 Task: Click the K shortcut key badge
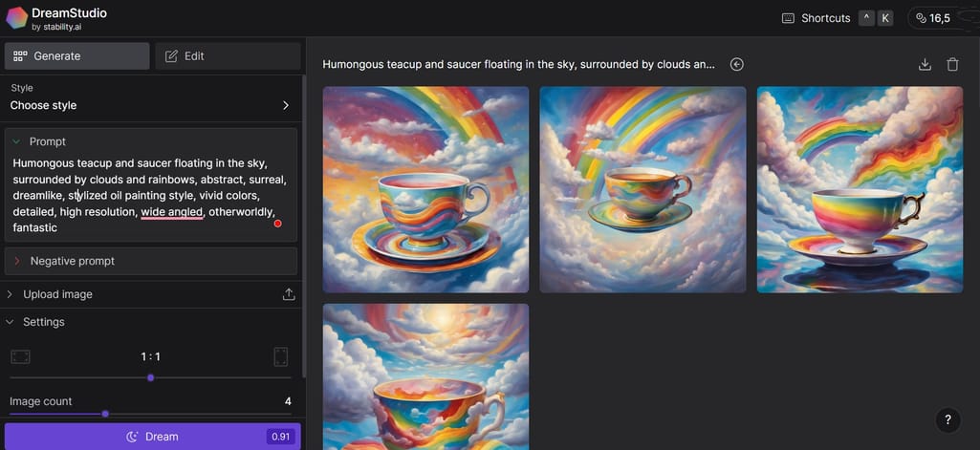(884, 18)
